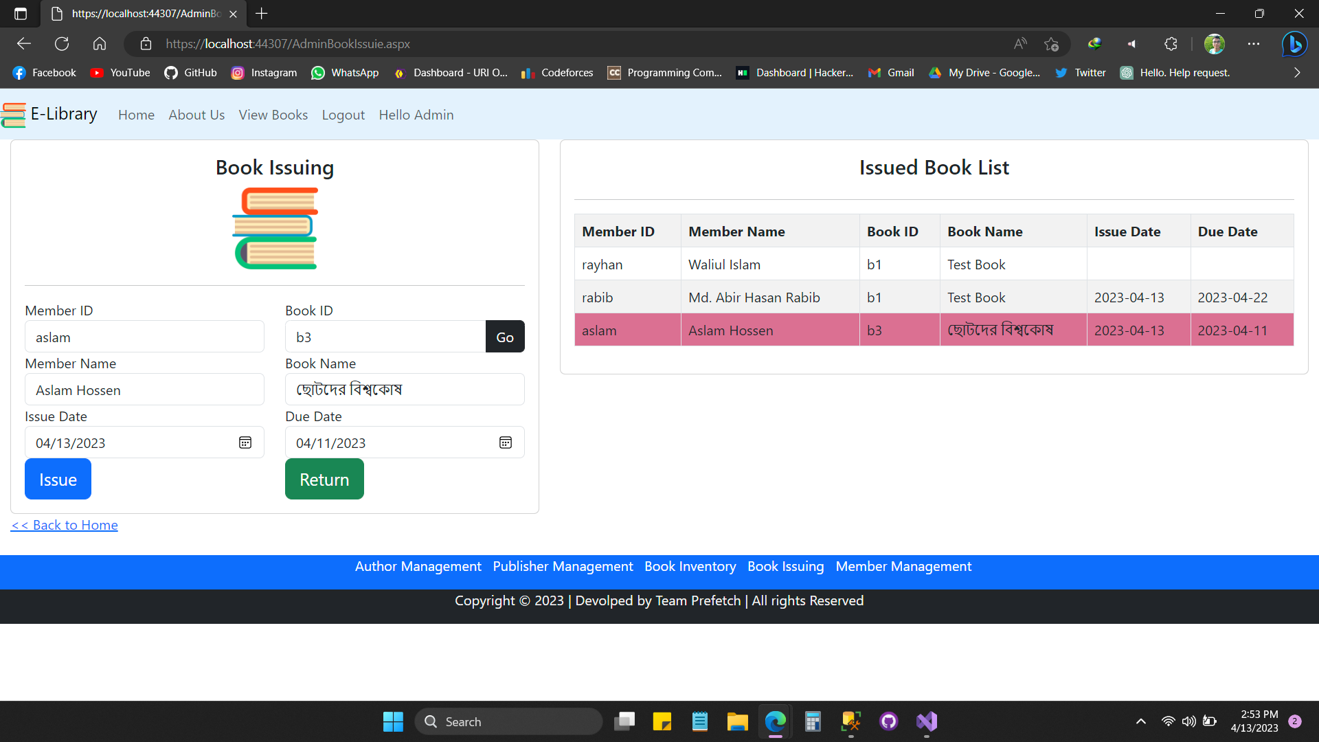
Task: Launch Visual Studio from the taskbar
Action: 926,721
